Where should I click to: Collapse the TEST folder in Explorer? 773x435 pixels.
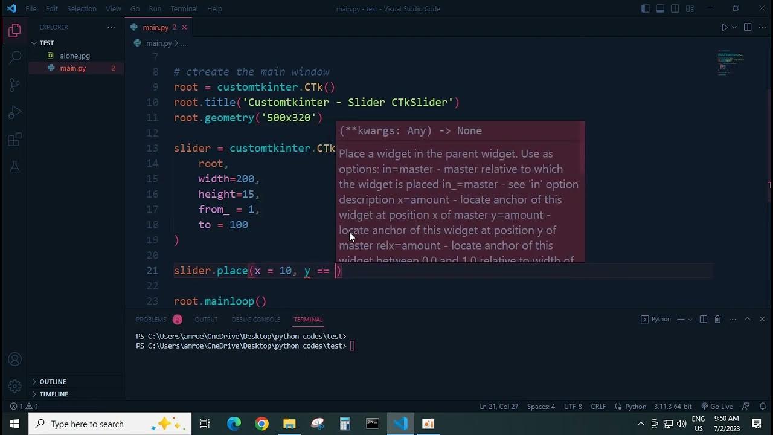pyautogui.click(x=47, y=43)
